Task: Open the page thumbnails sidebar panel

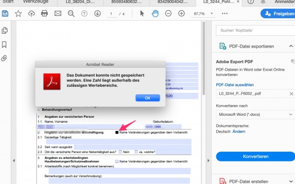Action: point(4,30)
